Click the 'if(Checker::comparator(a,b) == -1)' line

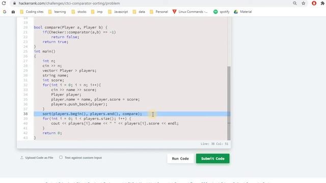tap(79, 32)
